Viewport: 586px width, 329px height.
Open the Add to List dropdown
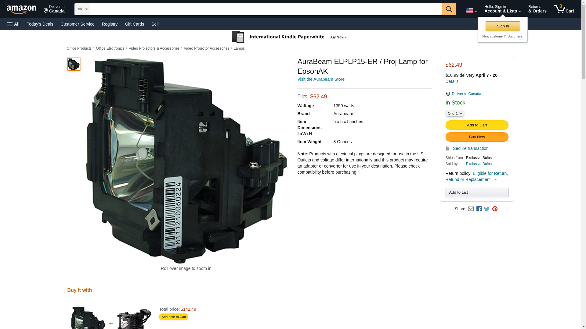coord(476,193)
